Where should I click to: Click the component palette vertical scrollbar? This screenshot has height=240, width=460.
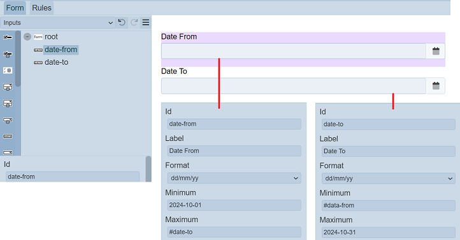(18, 59)
